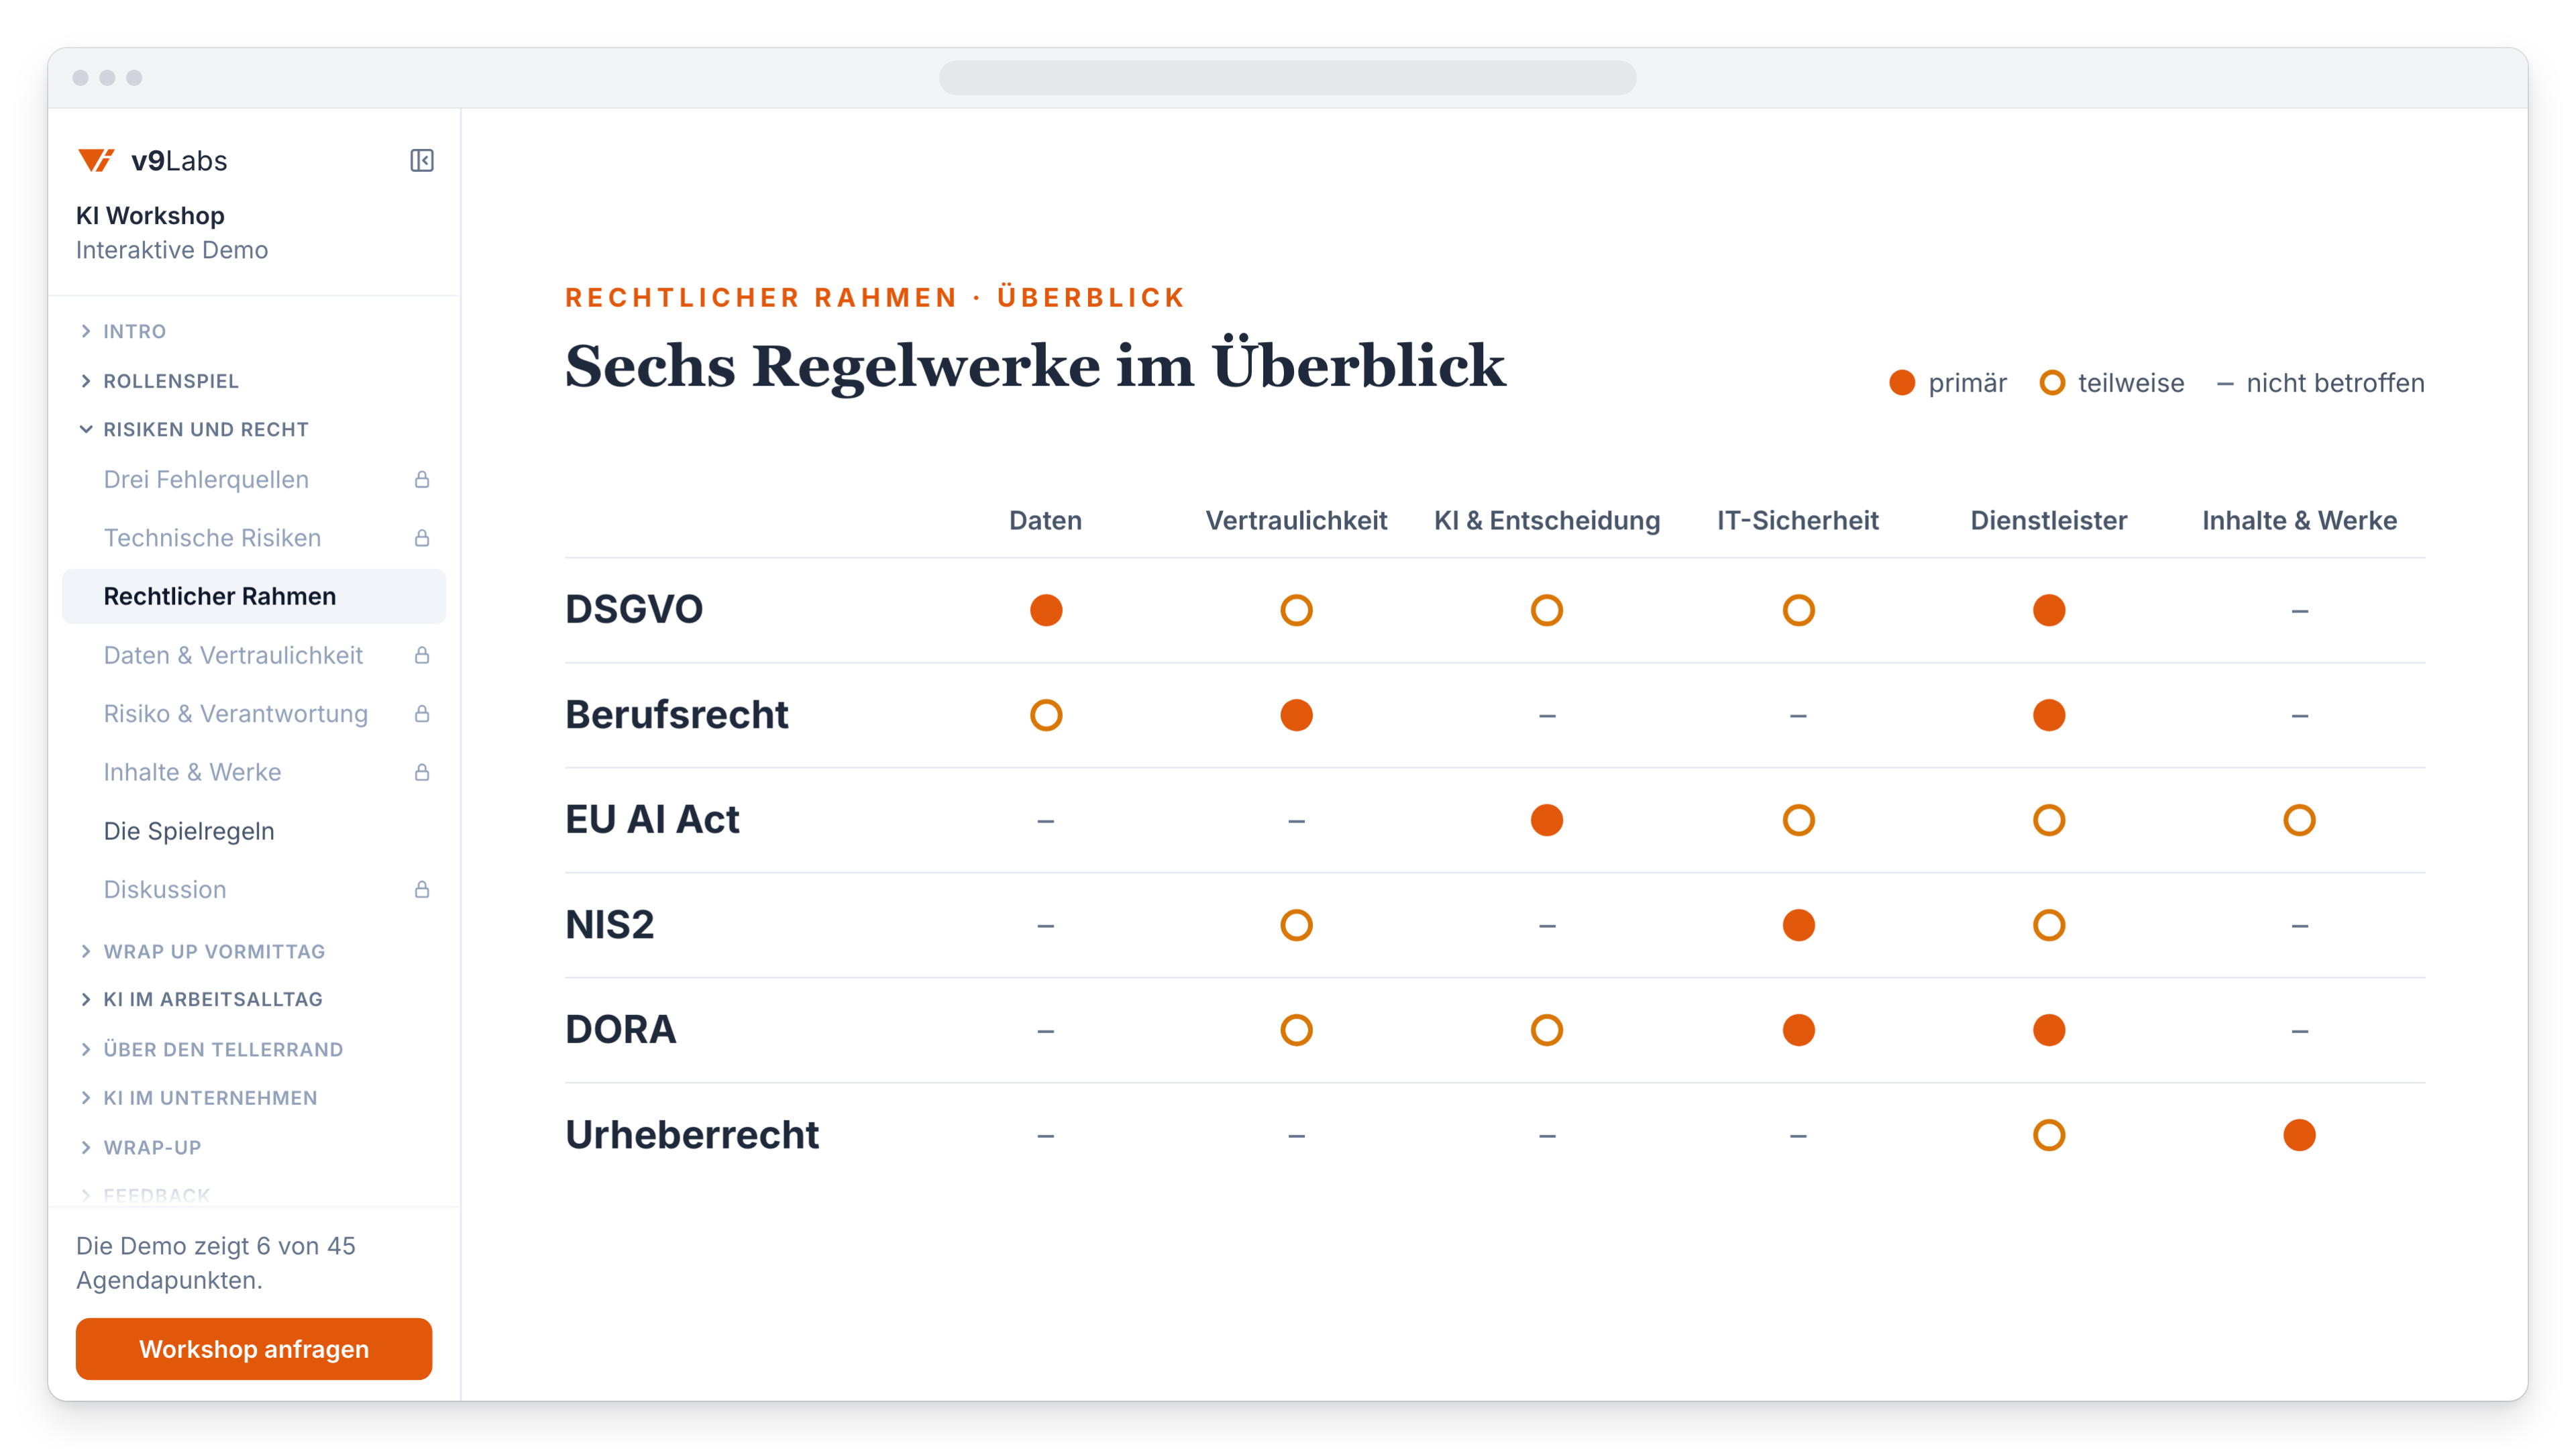The height and width of the screenshot is (1449, 2576).
Task: Click the Workshop anfragen button
Action: coord(254,1349)
